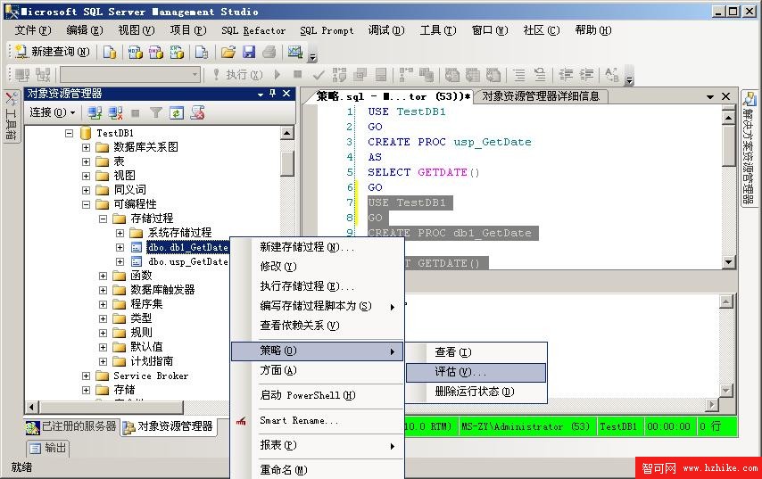This screenshot has width=762, height=479.
Task: Select 新建存储过程(N)... from the context menu
Action: click(x=317, y=247)
